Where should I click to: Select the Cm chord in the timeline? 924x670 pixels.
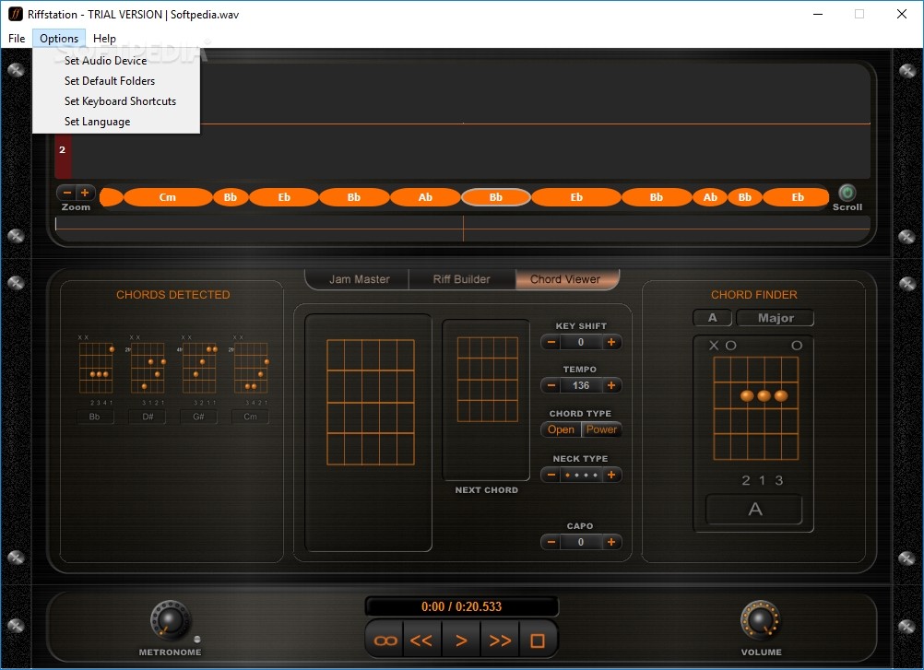(167, 197)
